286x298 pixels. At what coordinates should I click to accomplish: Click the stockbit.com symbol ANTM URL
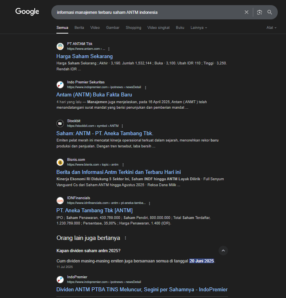[93, 126]
